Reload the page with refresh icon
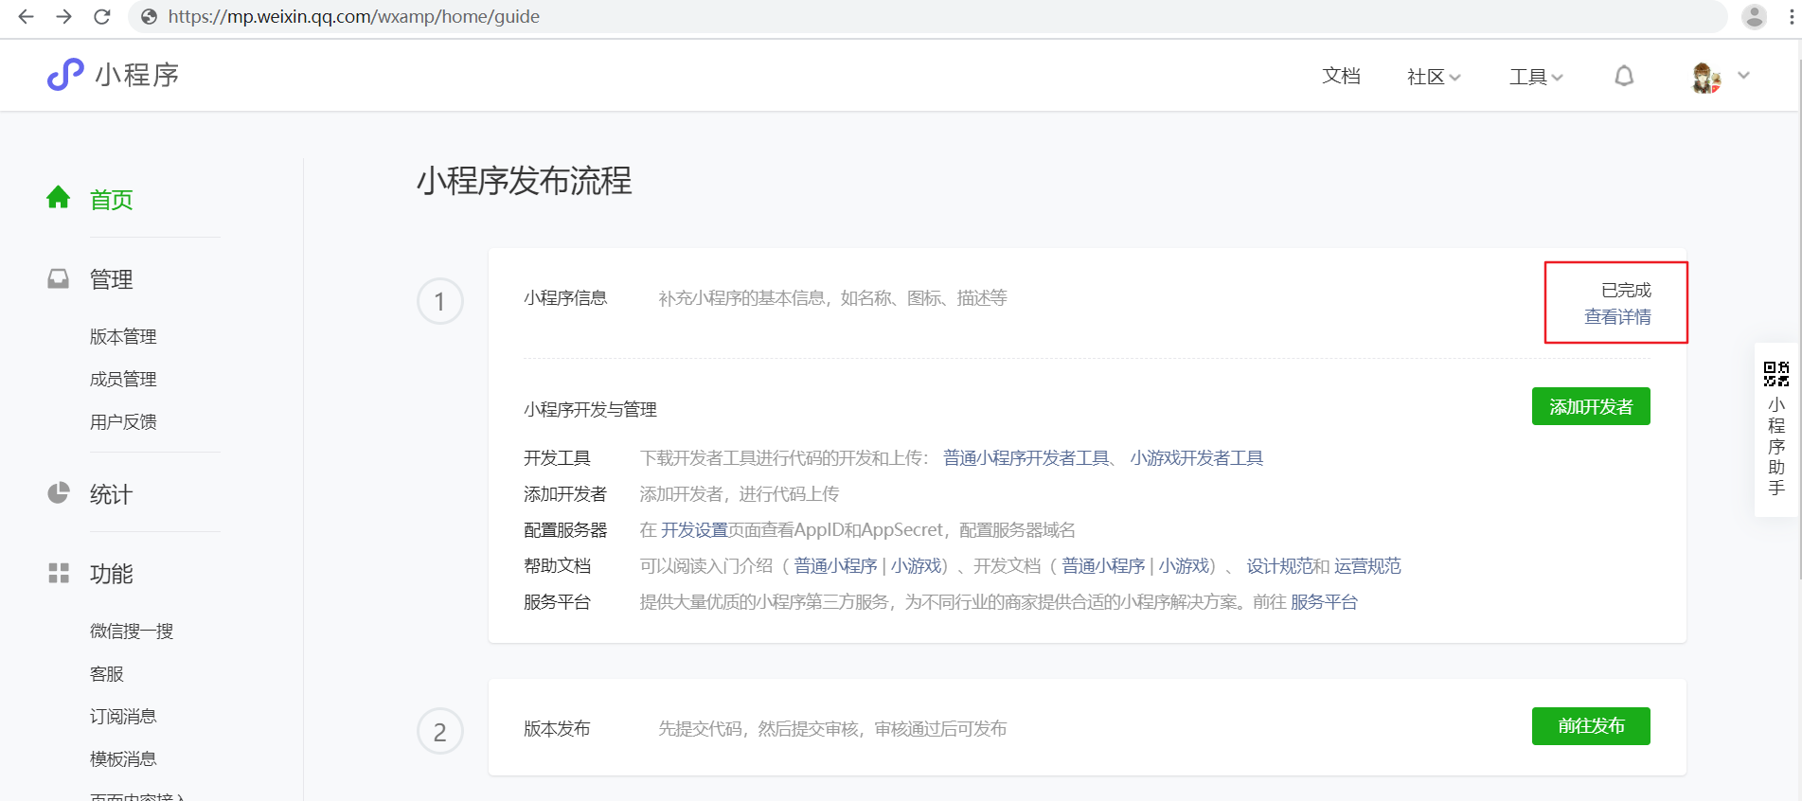Screen dimensions: 1802x801 102,16
